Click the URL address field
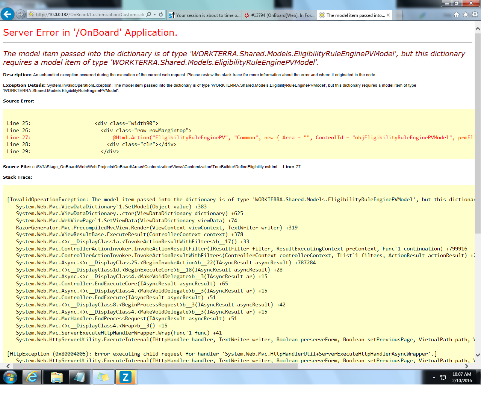481x413 pixels. click(90, 15)
